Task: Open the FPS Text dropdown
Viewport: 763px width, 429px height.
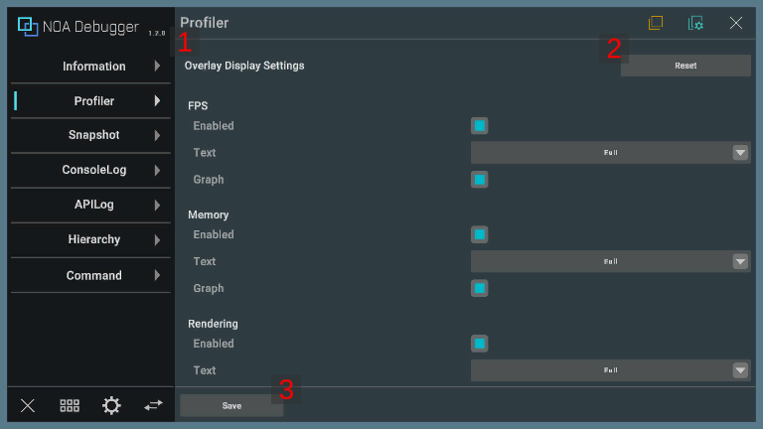Action: click(610, 153)
